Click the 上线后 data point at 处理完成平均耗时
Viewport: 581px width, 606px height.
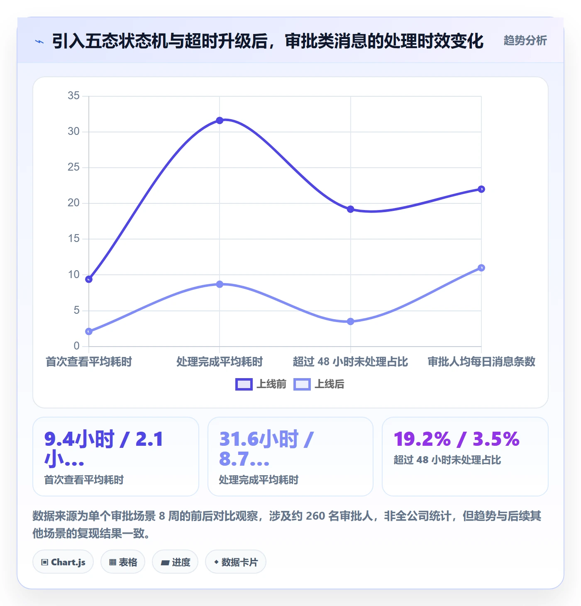(x=220, y=284)
